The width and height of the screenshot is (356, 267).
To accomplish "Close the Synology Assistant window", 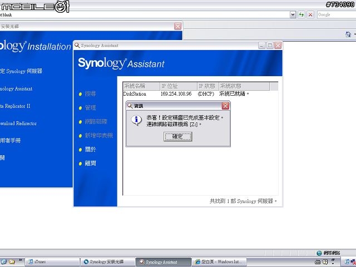I will 278,46.
